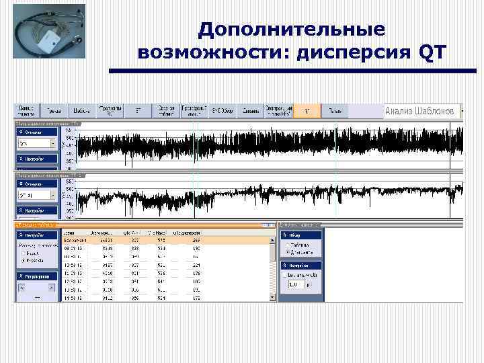Collapse the right panel Настройки section
The width and height of the screenshot is (484, 363).
[301, 266]
